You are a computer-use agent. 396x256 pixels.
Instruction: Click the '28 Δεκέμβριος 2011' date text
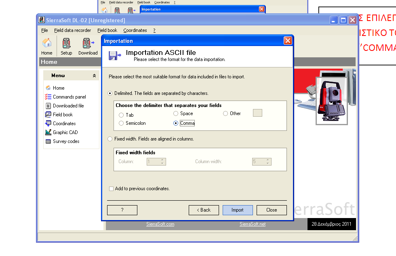331,224
